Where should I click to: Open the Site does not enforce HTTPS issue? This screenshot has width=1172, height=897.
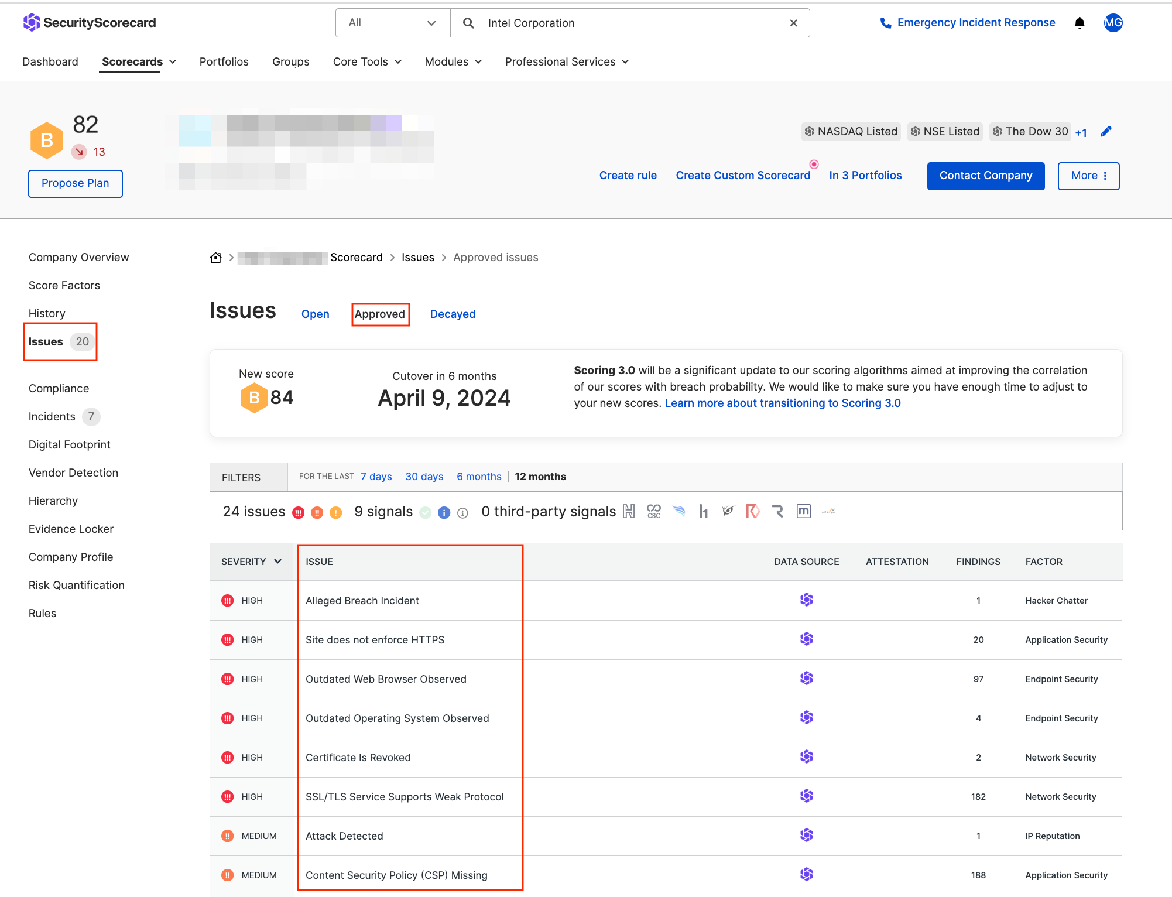(375, 640)
